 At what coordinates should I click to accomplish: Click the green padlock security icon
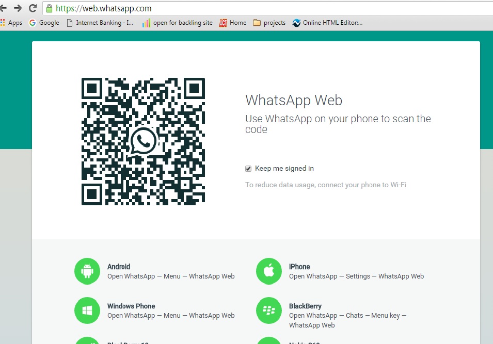[49, 8]
